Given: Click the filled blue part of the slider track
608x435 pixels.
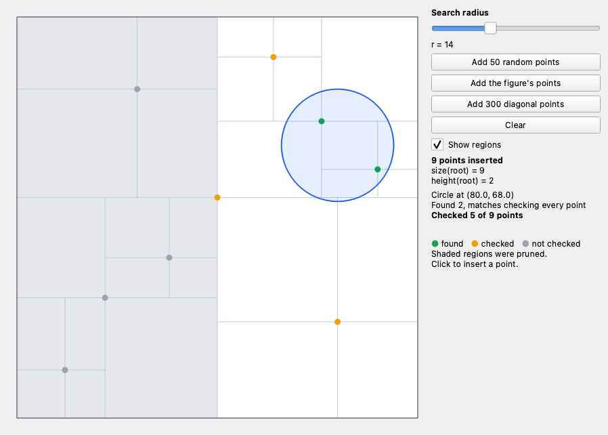Looking at the screenshot, I should tap(458, 28).
